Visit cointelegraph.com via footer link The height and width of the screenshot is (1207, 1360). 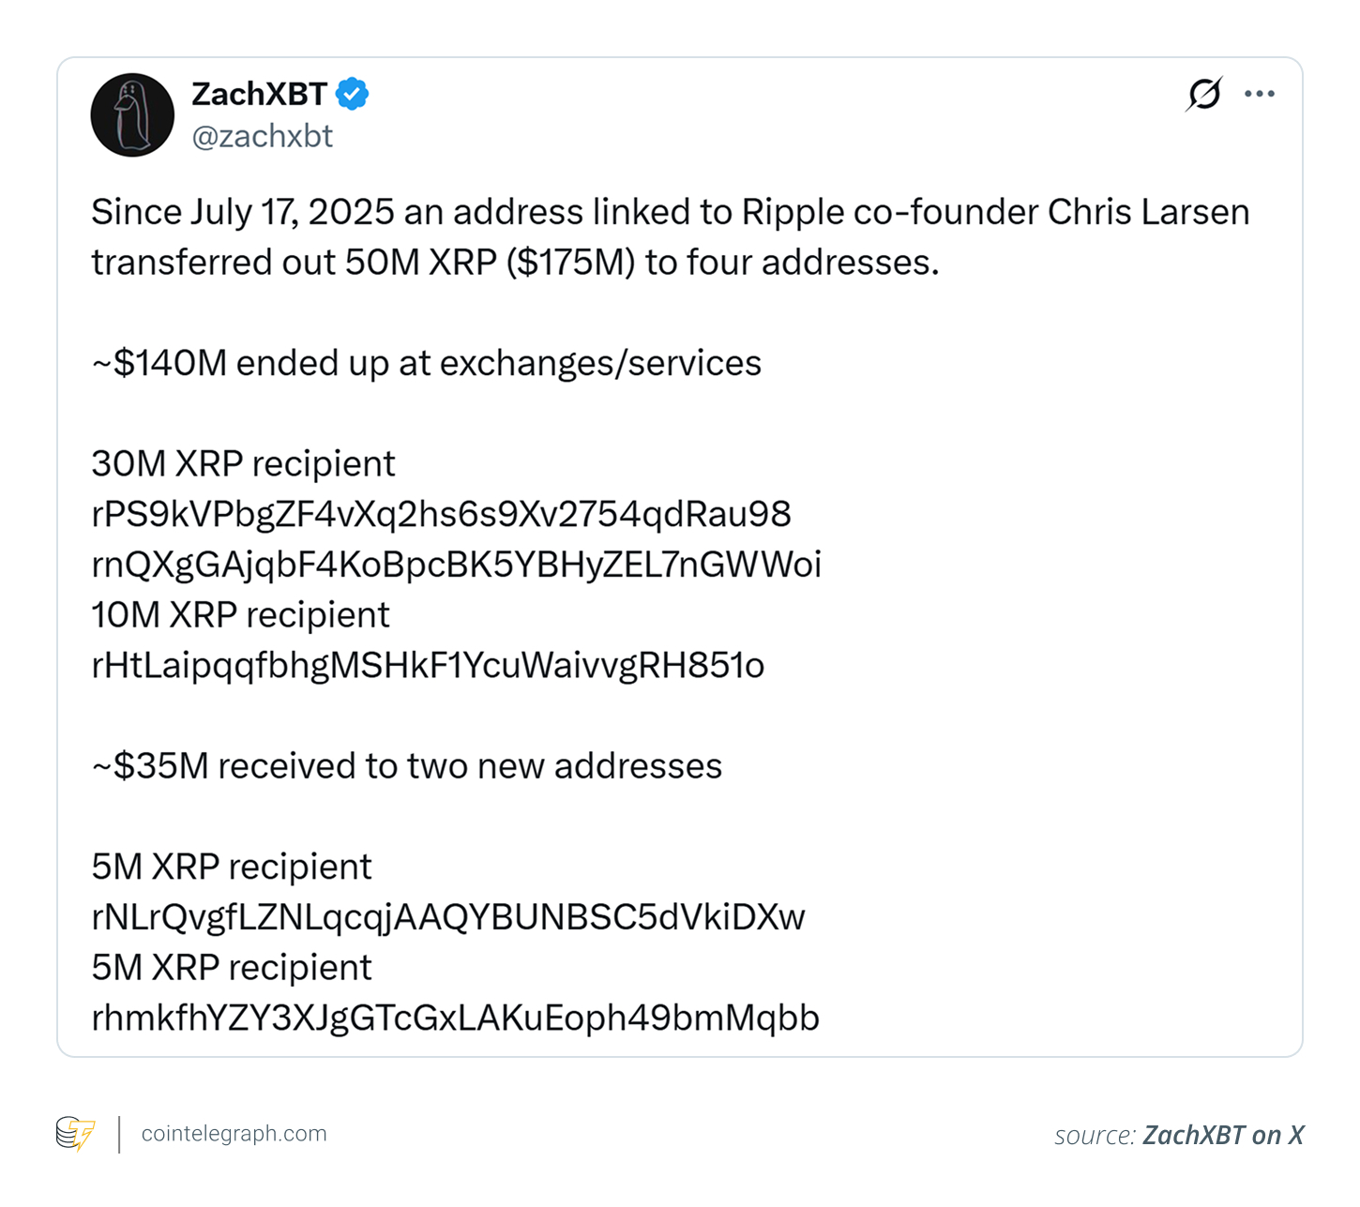coord(233,1134)
